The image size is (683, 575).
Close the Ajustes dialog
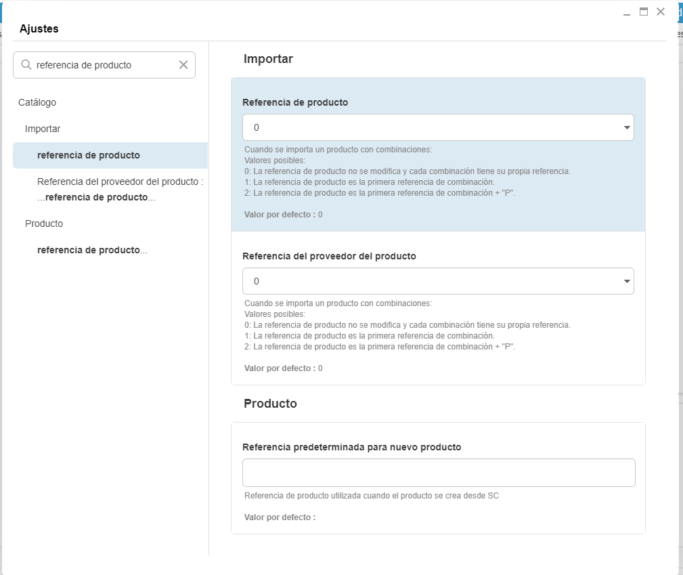pos(661,12)
